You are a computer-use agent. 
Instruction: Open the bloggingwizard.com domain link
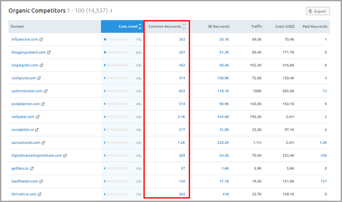29,52
